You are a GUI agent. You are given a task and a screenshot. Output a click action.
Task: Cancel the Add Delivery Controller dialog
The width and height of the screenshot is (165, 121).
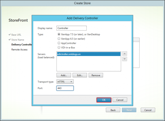coord(120,100)
